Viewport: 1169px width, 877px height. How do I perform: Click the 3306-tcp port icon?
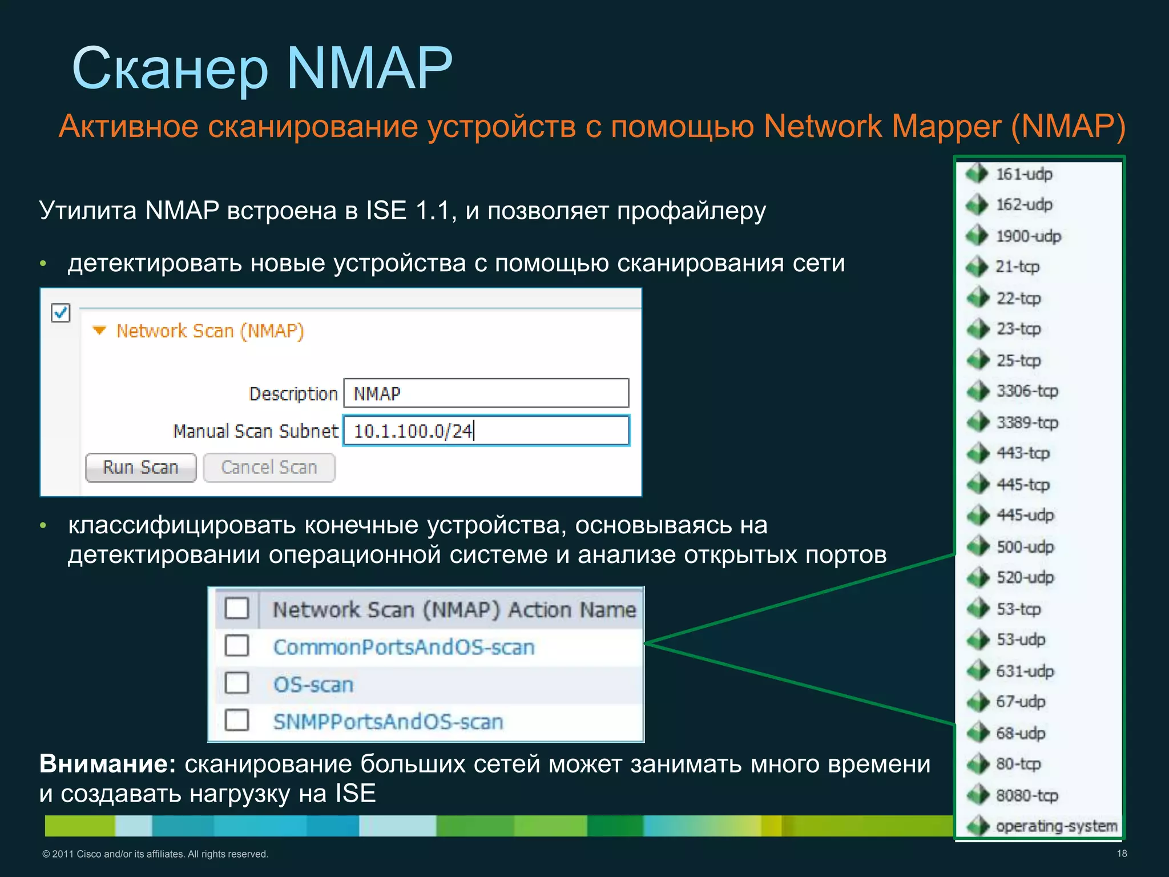[978, 391]
